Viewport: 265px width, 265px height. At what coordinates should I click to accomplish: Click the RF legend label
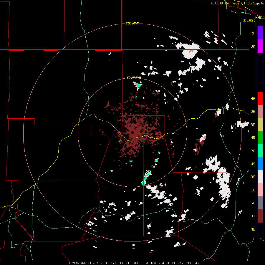[x=253, y=33]
